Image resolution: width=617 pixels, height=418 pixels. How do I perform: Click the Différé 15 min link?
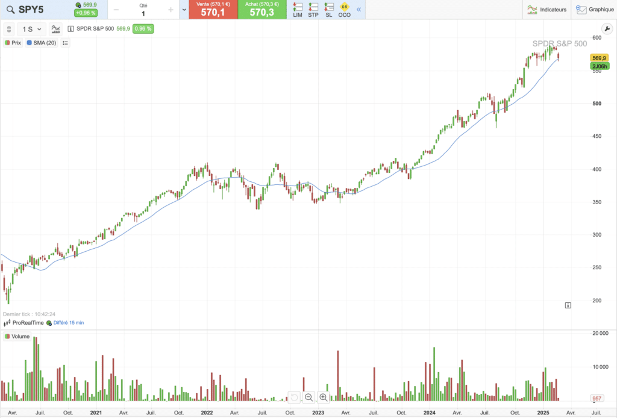pos(69,323)
